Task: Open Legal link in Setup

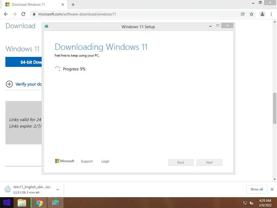Action: (105, 161)
